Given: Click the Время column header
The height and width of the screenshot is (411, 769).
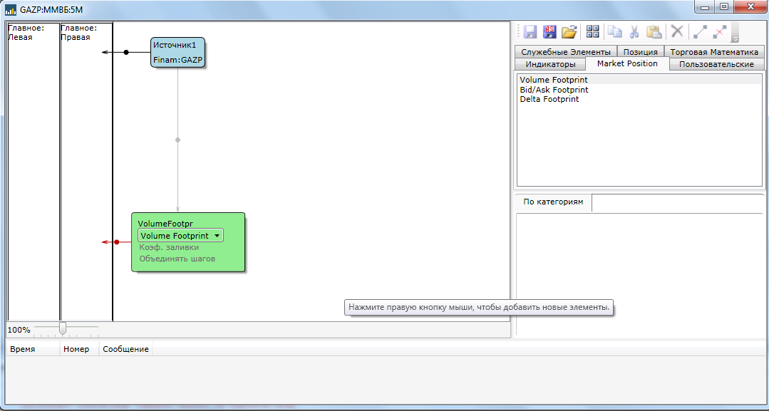Looking at the screenshot, I should [x=32, y=349].
